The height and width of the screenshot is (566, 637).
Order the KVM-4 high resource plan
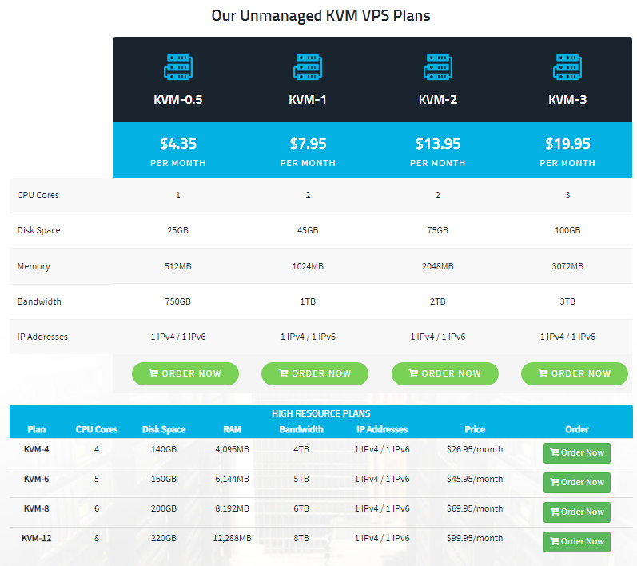tap(576, 452)
